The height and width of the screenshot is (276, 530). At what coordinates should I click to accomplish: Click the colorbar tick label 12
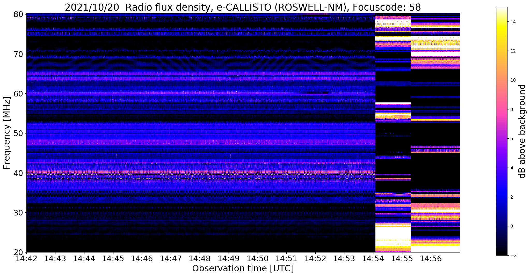pyautogui.click(x=512, y=51)
